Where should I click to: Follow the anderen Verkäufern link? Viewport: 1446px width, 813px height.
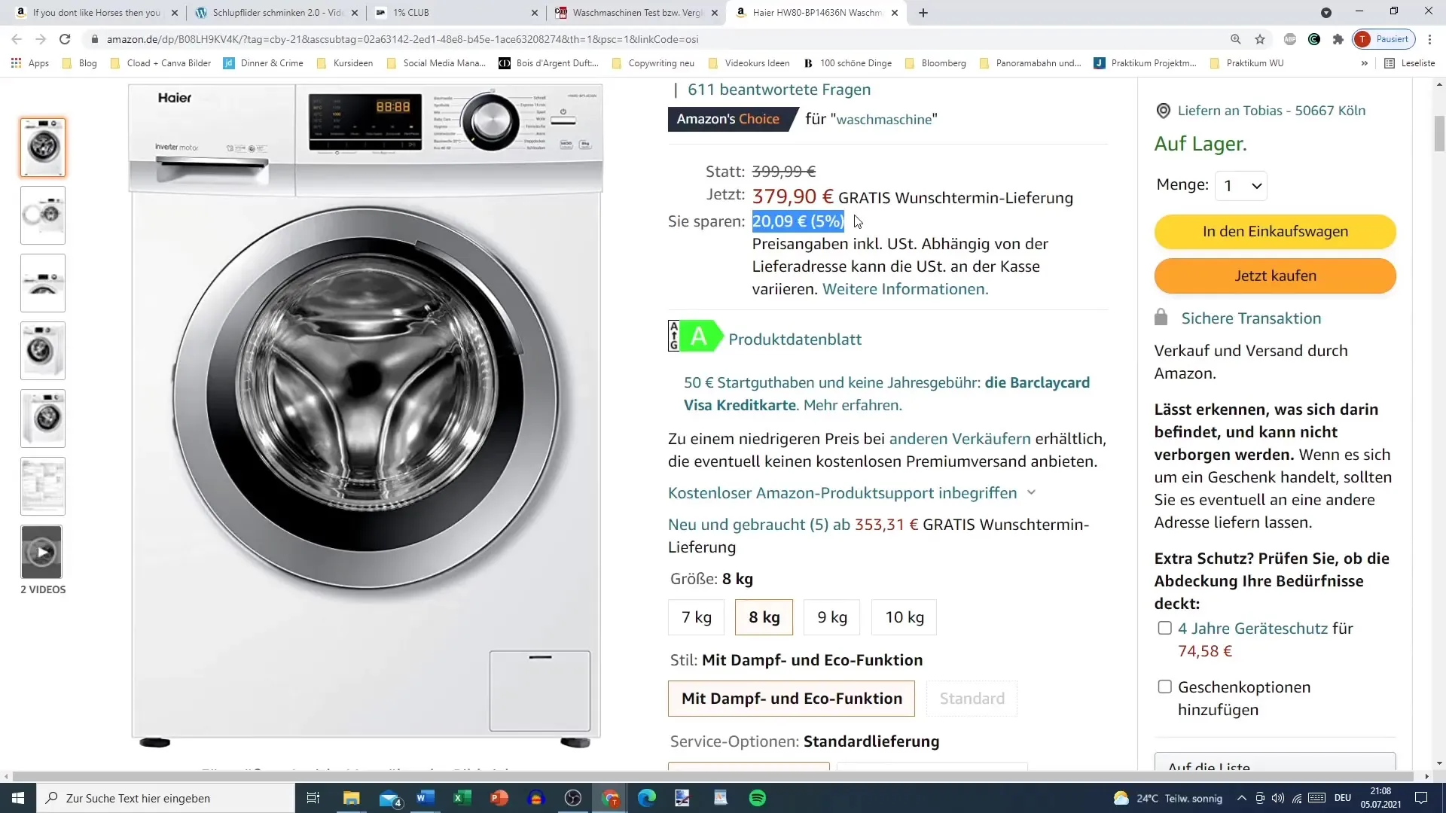click(x=959, y=439)
